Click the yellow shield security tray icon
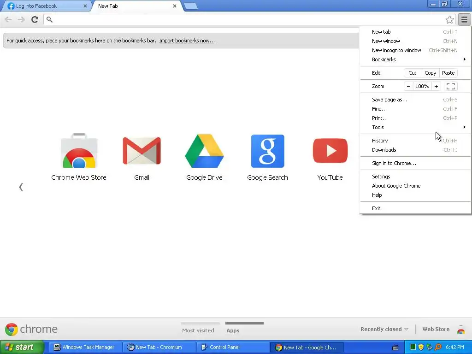 pyautogui.click(x=421, y=347)
